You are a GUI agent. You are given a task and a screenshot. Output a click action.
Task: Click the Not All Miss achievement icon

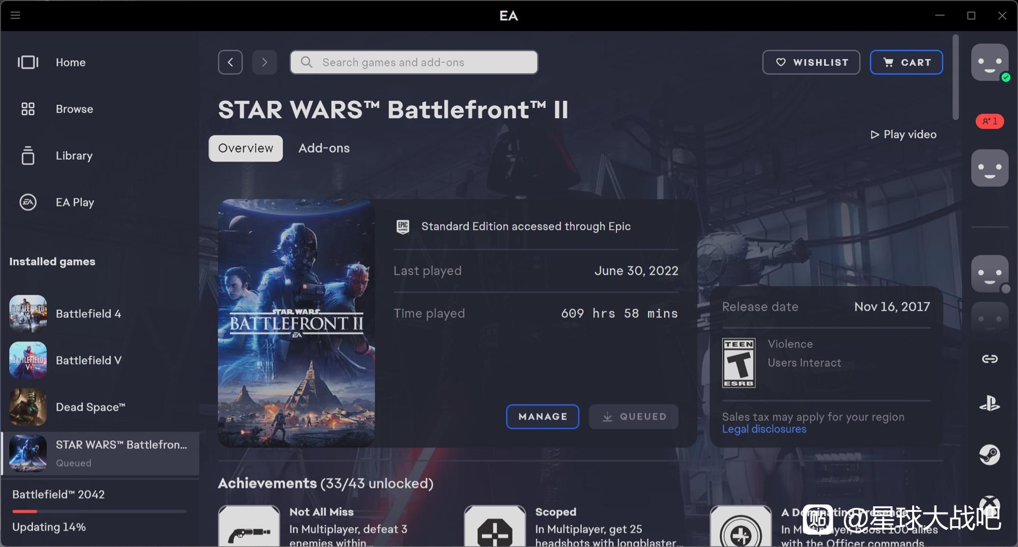249,526
